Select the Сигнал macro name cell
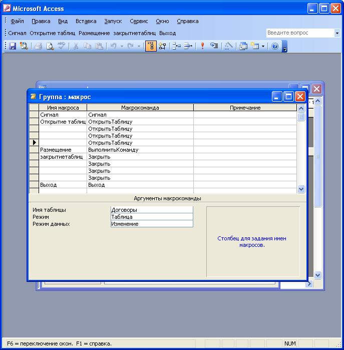Image resolution: width=344 pixels, height=350 pixels. click(63, 115)
